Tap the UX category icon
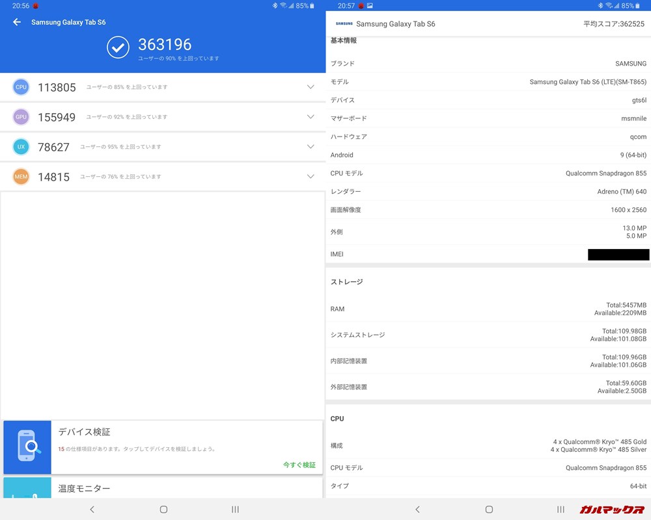 point(21,147)
